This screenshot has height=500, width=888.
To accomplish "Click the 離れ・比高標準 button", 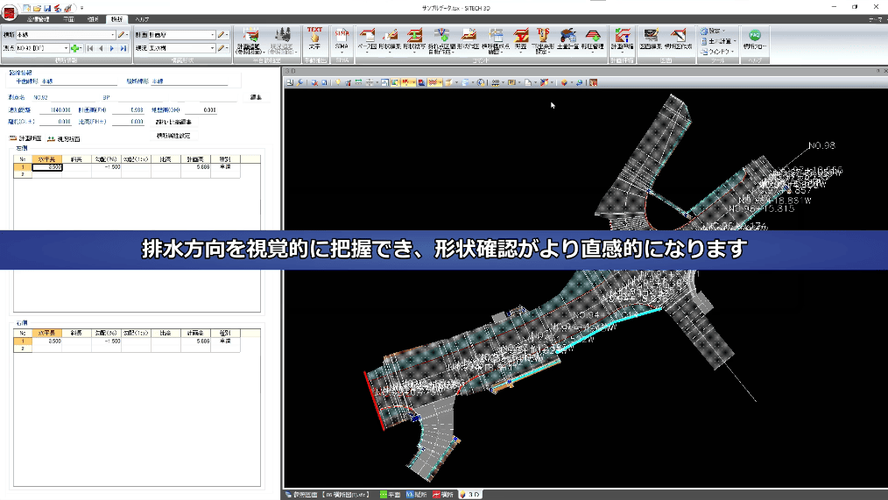I will (173, 122).
